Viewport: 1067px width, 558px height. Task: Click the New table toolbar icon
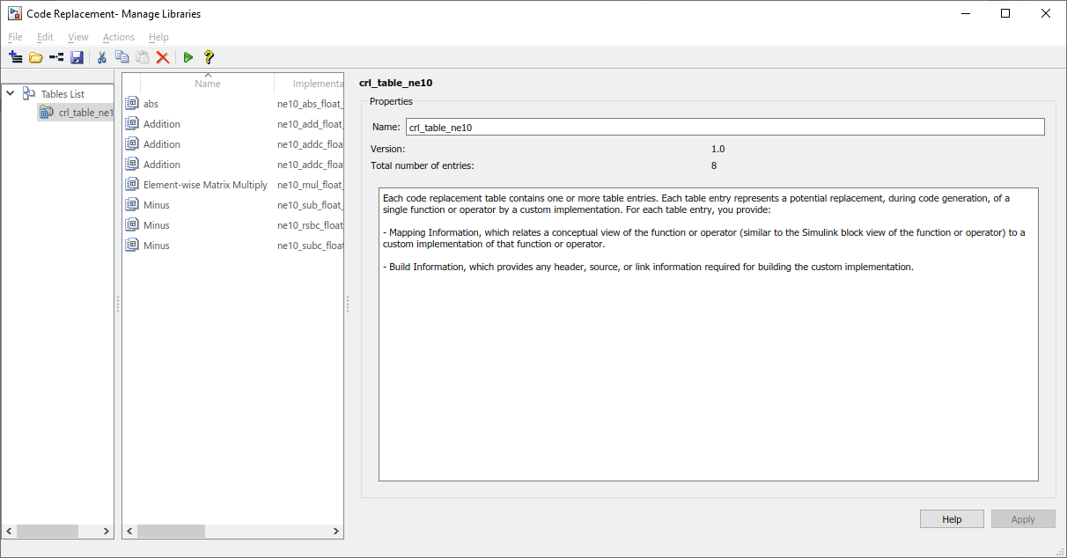pyautogui.click(x=15, y=57)
